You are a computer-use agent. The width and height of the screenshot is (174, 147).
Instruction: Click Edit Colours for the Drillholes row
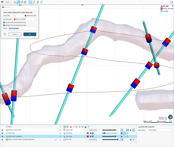(93, 130)
